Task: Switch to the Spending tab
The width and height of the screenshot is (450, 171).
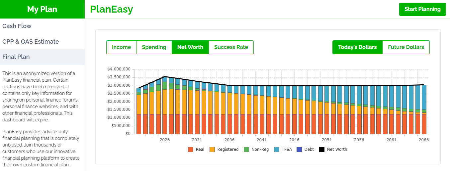Action: pyautogui.click(x=154, y=47)
